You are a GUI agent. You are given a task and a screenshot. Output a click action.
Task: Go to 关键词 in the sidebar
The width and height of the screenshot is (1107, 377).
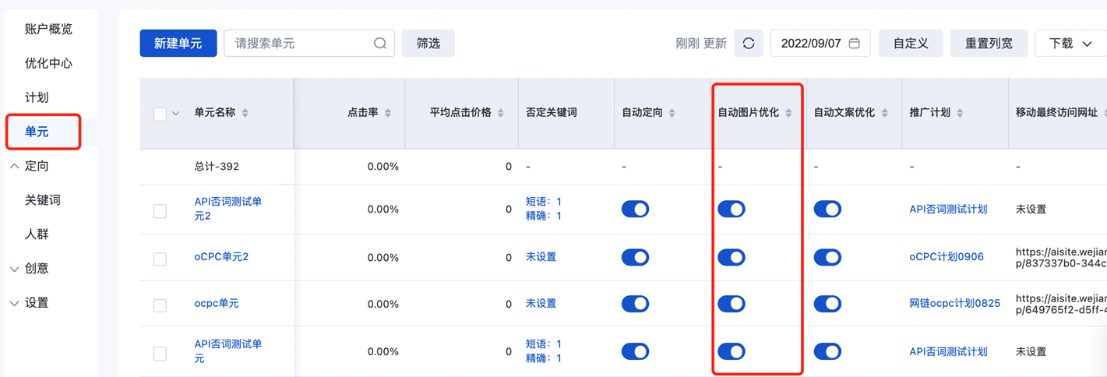pyautogui.click(x=42, y=200)
